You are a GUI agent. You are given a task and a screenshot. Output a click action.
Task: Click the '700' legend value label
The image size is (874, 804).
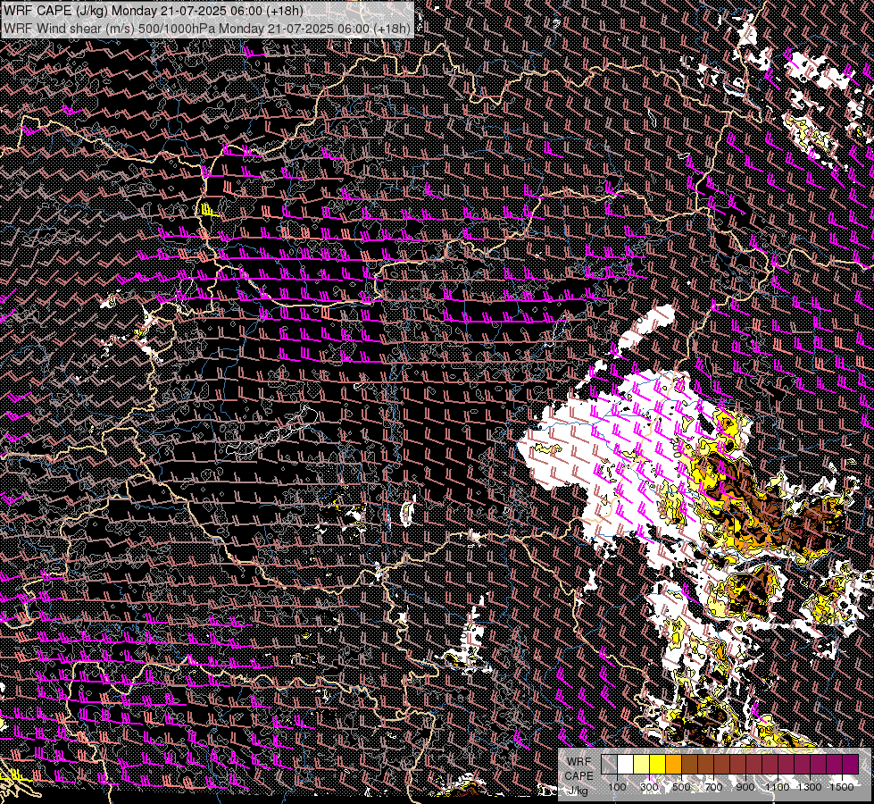(x=713, y=787)
